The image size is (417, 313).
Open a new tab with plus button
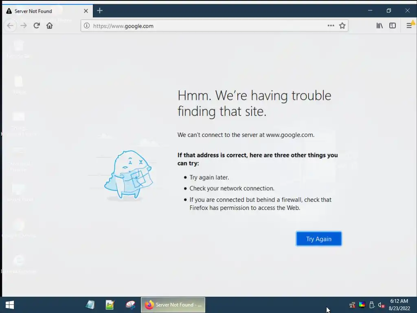(100, 11)
